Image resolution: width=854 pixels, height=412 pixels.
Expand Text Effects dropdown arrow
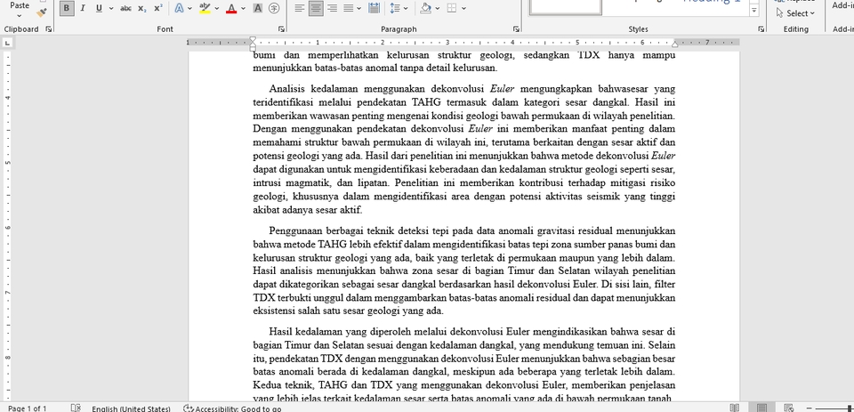(x=189, y=8)
